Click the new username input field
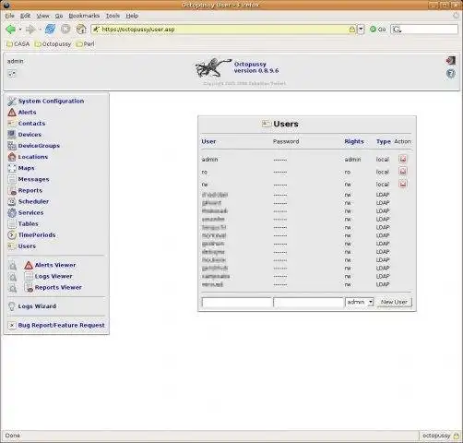 (237, 302)
